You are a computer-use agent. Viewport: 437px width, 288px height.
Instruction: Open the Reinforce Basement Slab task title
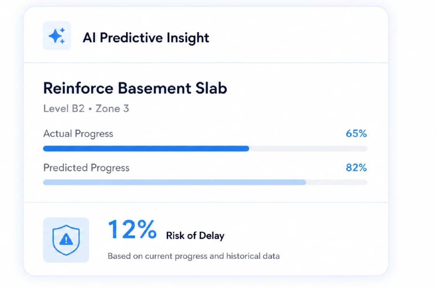tap(135, 88)
